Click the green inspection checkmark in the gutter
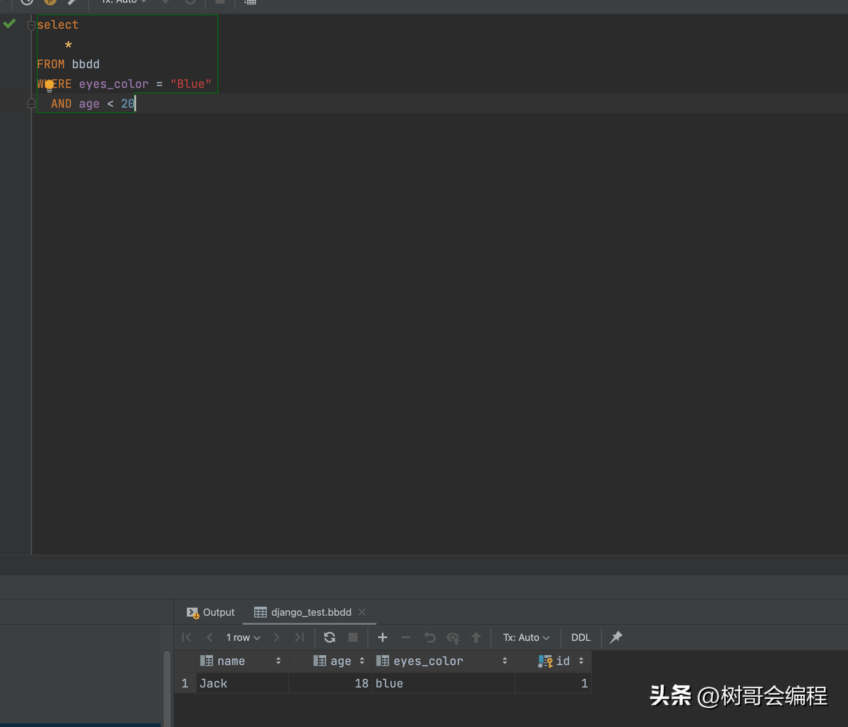The height and width of the screenshot is (727, 848). point(9,23)
